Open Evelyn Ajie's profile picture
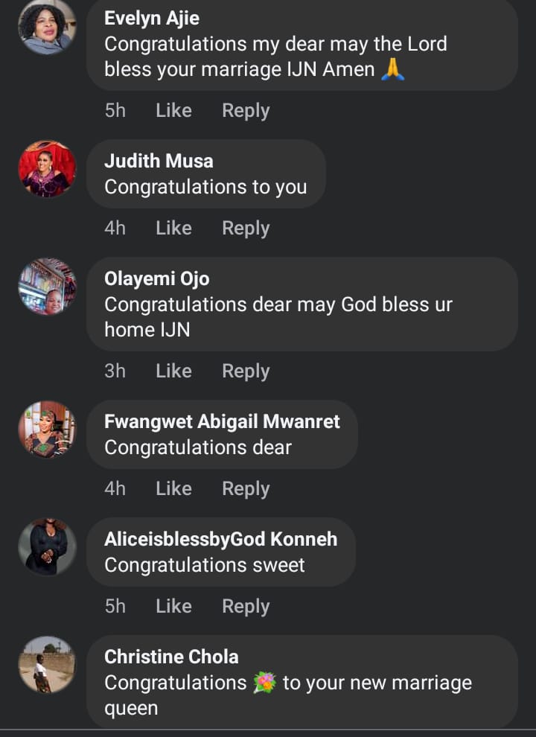This screenshot has width=536, height=737. pyautogui.click(x=47, y=27)
